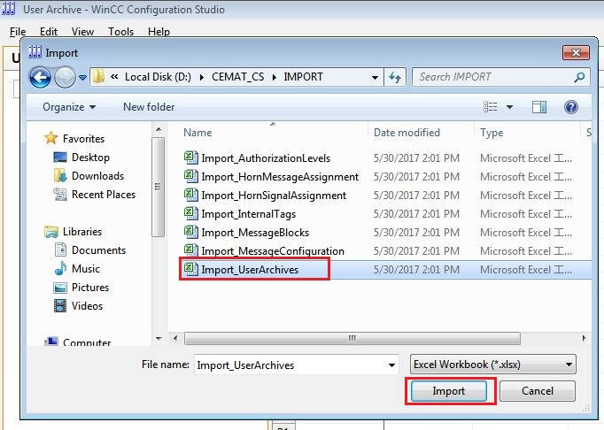Click the horizontal scrollbar thumb in file list
604x430 pixels.
point(352,338)
